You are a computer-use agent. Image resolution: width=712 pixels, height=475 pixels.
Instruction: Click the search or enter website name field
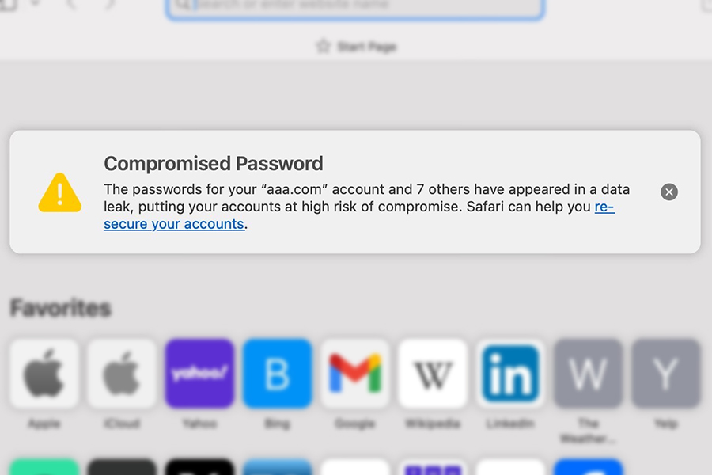[356, 6]
